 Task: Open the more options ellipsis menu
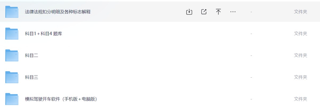tap(233, 12)
